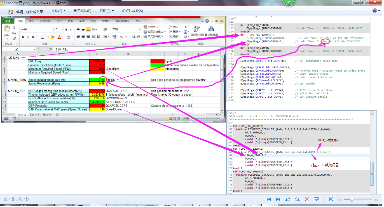Open the 审阅 ribbon tab in Excel
Image resolution: width=384 pixels, height=207 pixels.
pos(82,21)
